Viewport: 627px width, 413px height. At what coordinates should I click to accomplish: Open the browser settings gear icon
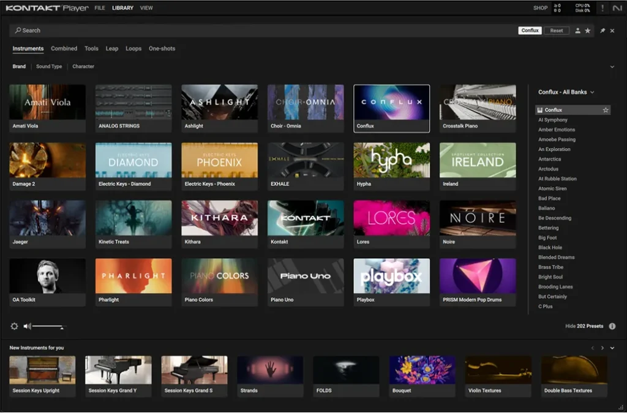click(14, 326)
